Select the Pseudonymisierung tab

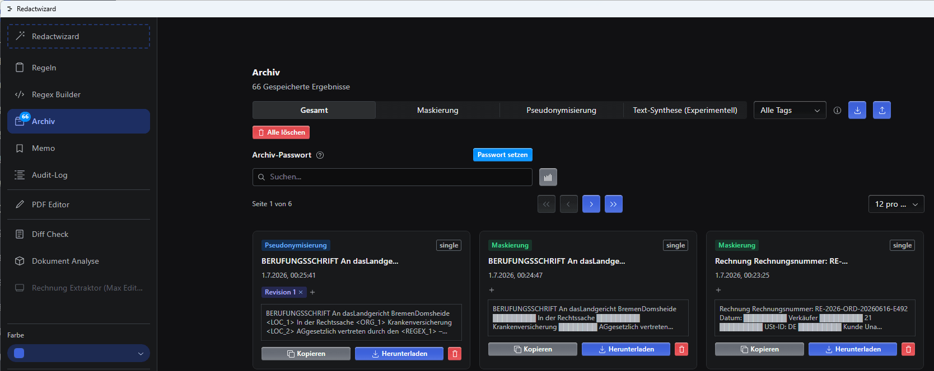click(561, 110)
